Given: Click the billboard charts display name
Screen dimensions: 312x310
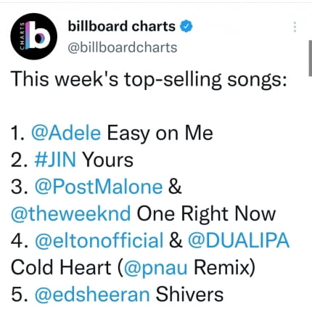Looking at the screenshot, I should [122, 26].
